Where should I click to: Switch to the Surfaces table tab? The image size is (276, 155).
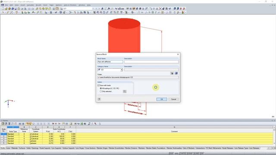point(22,148)
